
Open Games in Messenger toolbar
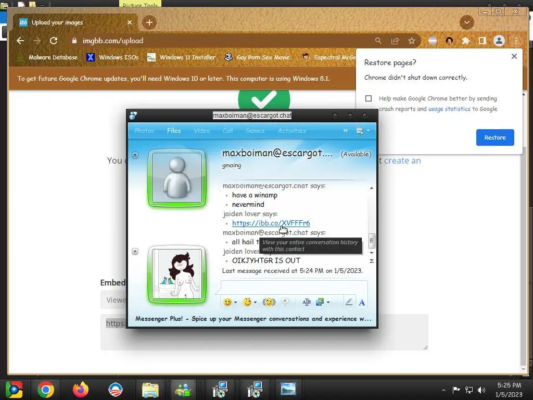(x=255, y=131)
